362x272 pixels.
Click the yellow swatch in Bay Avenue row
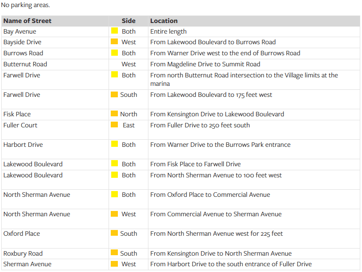(x=114, y=31)
